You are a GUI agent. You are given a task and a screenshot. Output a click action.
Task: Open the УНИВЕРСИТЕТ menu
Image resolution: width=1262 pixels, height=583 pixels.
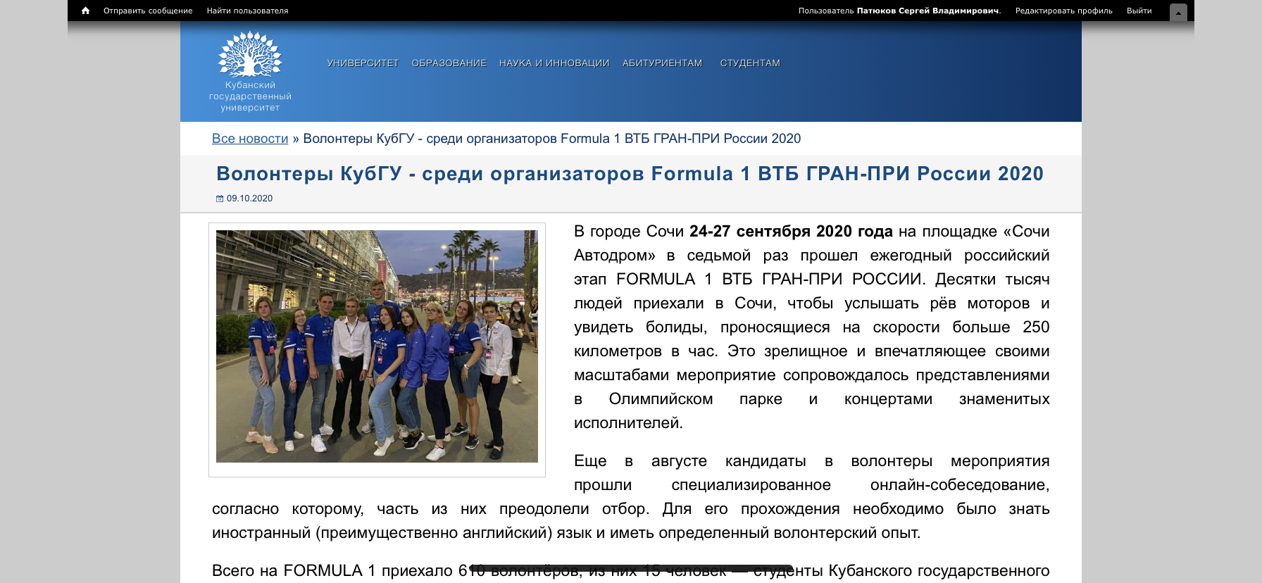point(363,63)
